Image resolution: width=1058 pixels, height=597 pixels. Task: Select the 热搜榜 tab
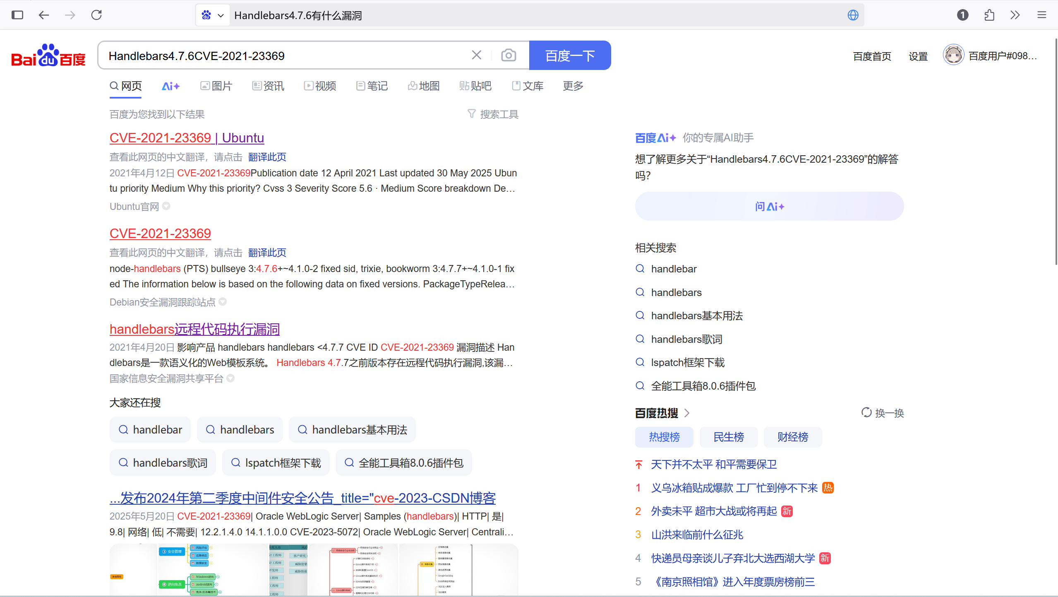(664, 437)
